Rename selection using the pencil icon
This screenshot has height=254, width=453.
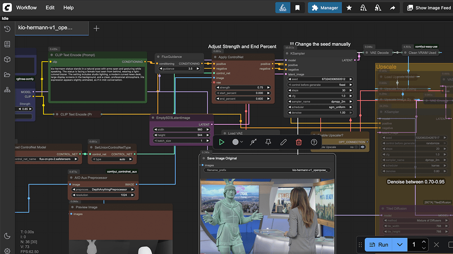tap(283, 142)
